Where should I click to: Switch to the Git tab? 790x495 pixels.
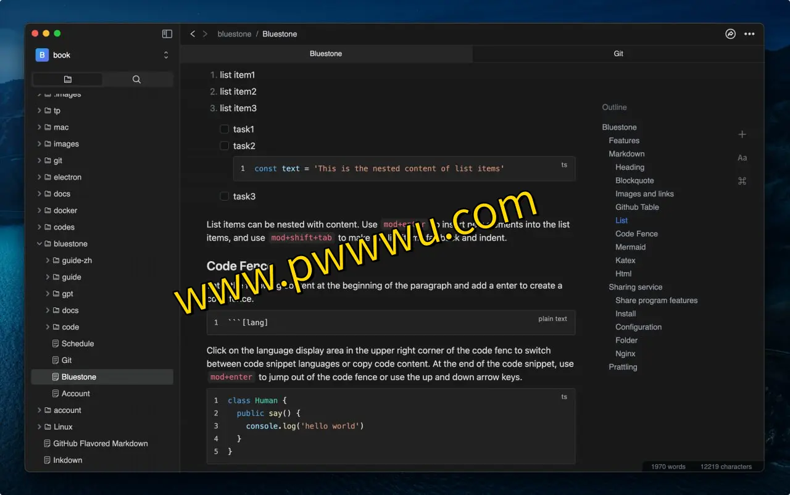tap(618, 54)
